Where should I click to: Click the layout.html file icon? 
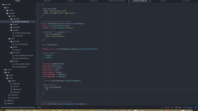[9, 98]
